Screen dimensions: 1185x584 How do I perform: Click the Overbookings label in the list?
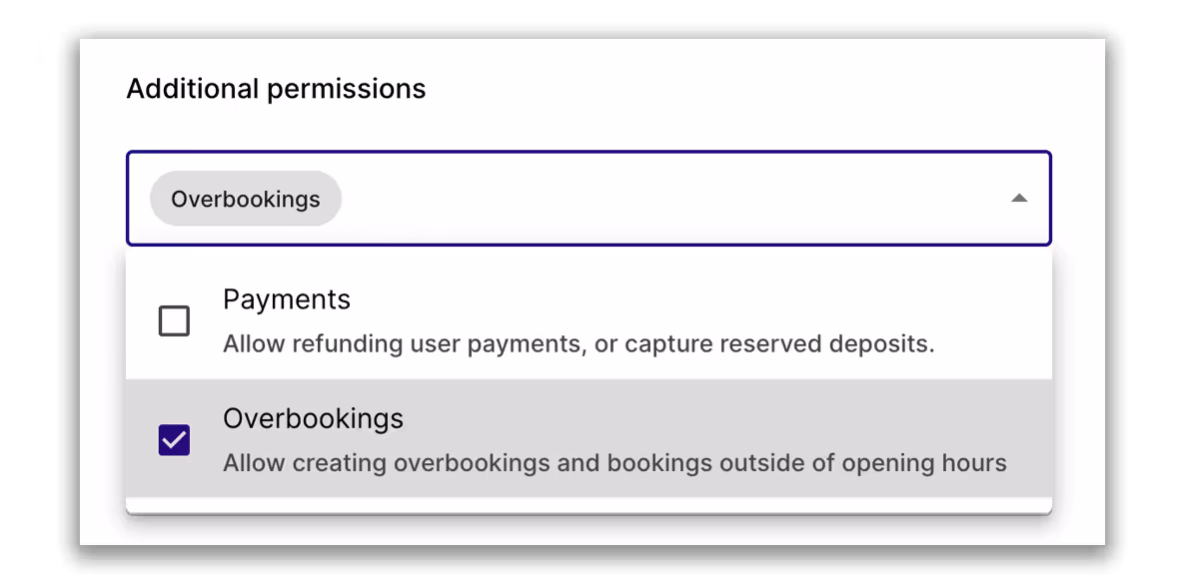click(x=313, y=419)
